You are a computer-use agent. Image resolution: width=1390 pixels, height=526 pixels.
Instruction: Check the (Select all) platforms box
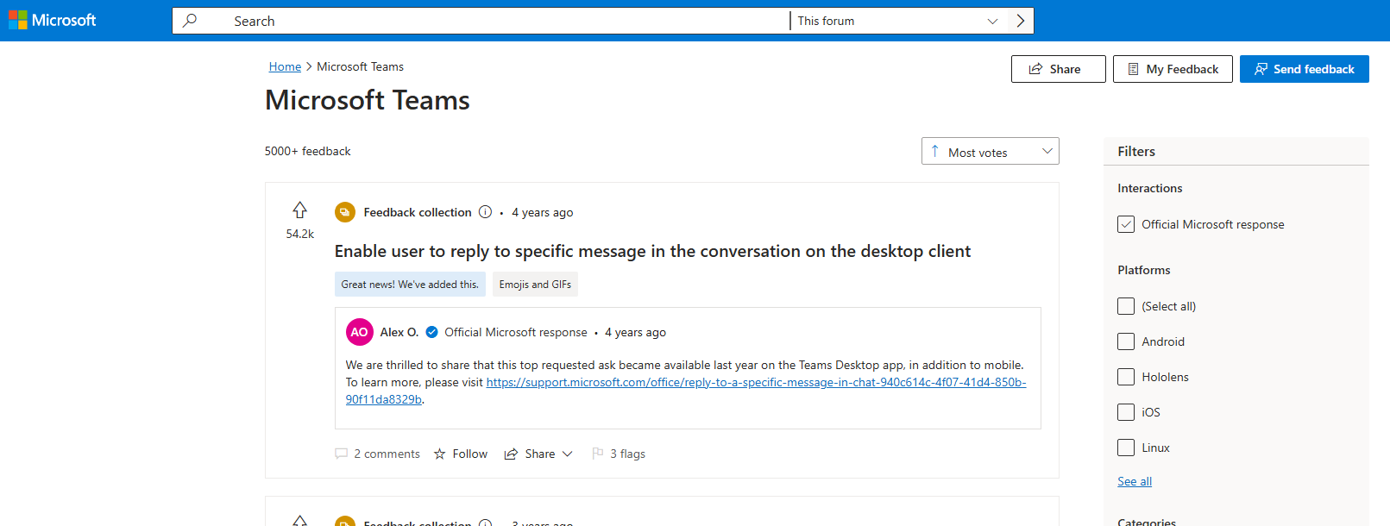point(1126,306)
